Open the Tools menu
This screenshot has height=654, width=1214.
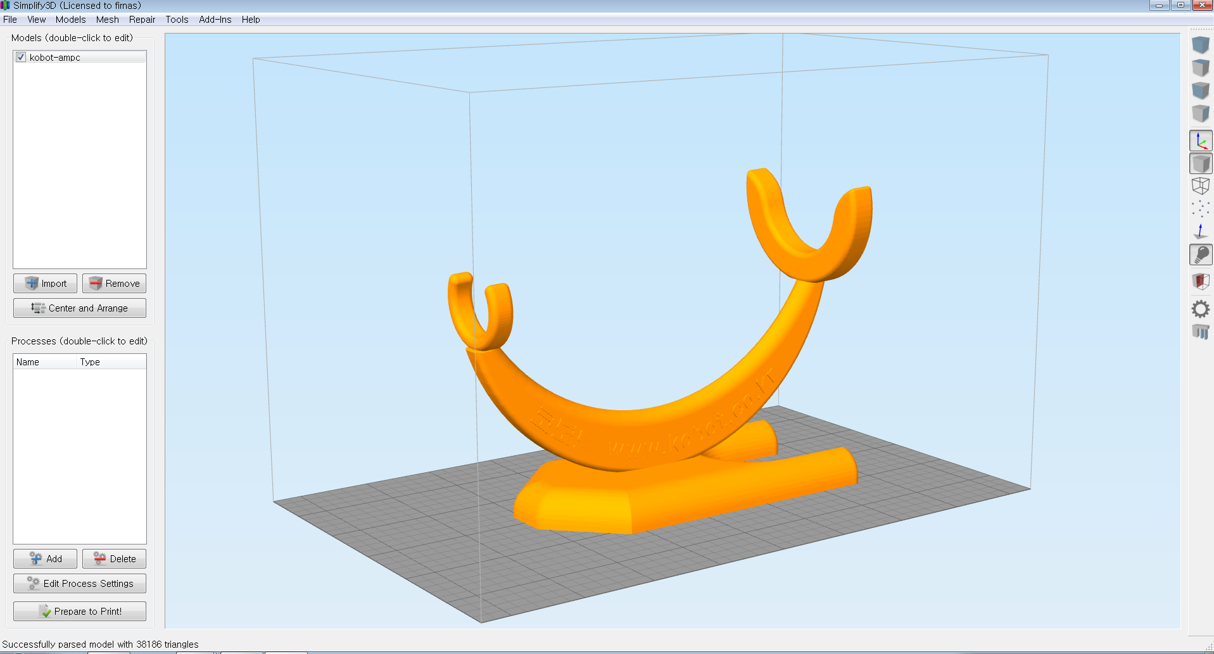177,20
